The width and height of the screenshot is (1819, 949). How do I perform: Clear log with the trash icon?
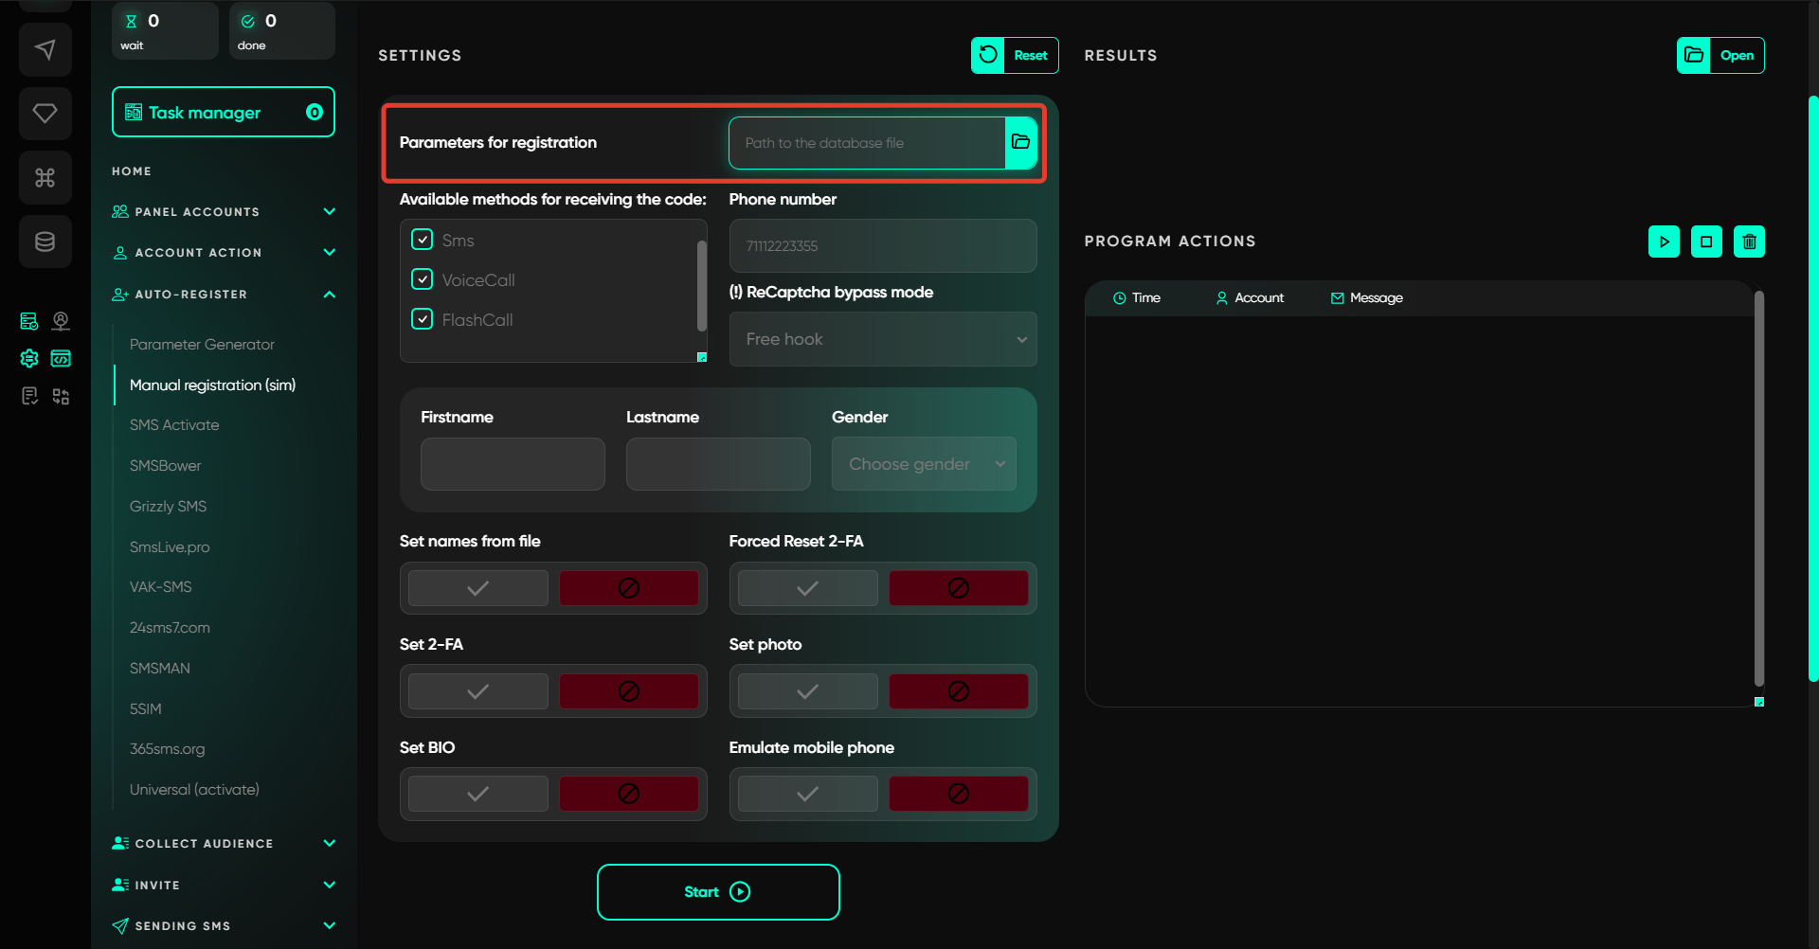click(1749, 242)
